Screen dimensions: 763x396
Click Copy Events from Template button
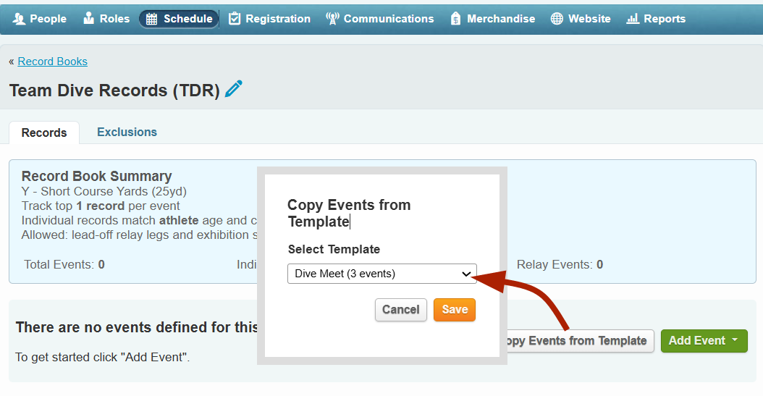[578, 340]
